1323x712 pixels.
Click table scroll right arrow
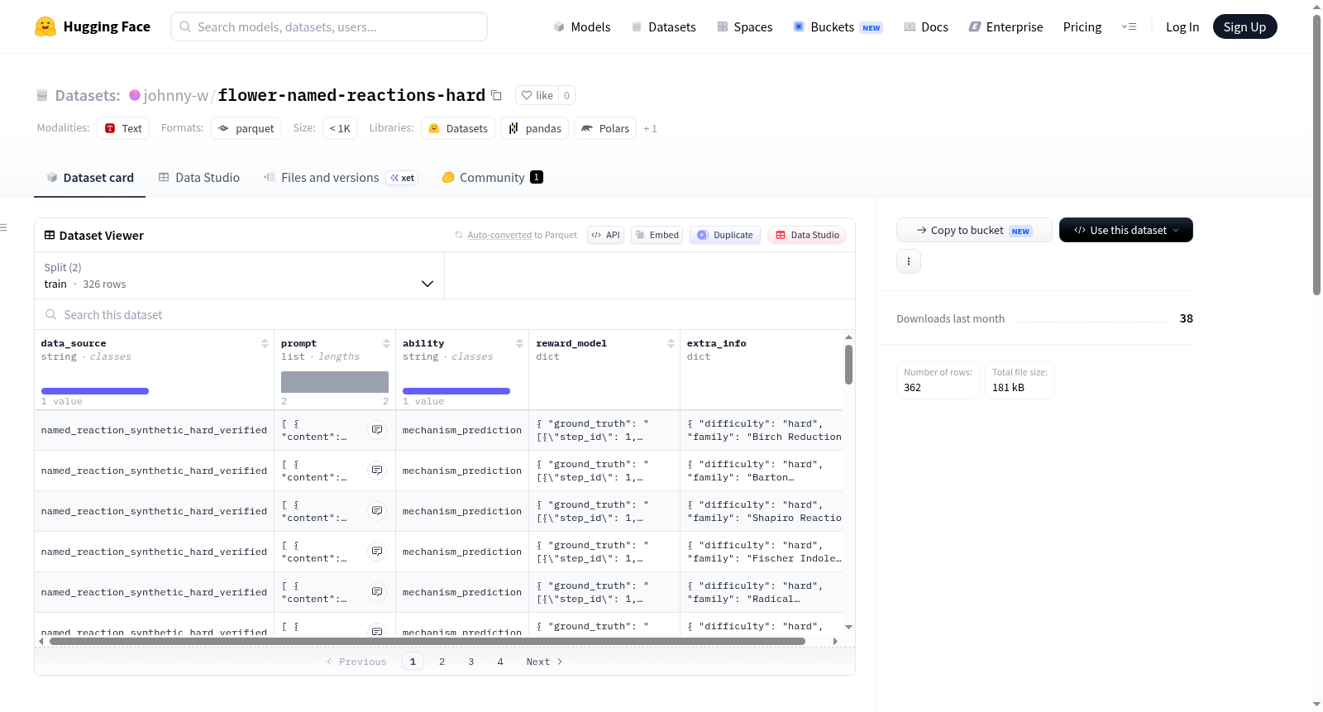pos(835,641)
